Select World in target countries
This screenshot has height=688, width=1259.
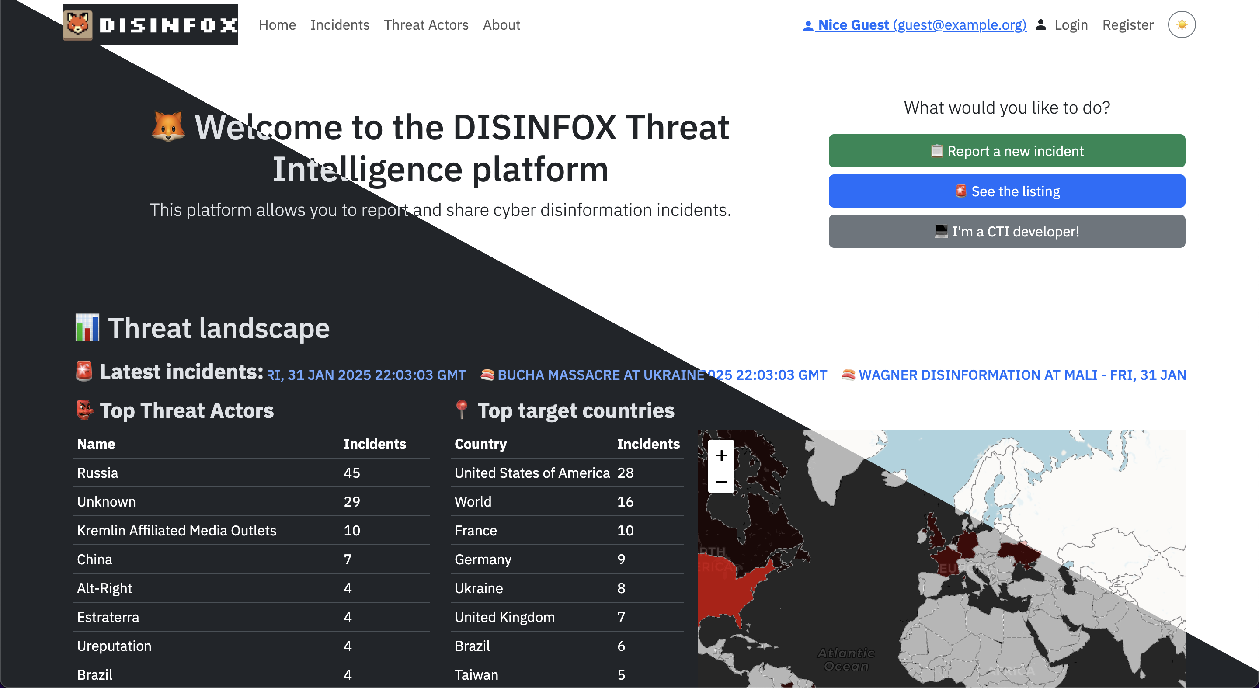click(x=567, y=501)
